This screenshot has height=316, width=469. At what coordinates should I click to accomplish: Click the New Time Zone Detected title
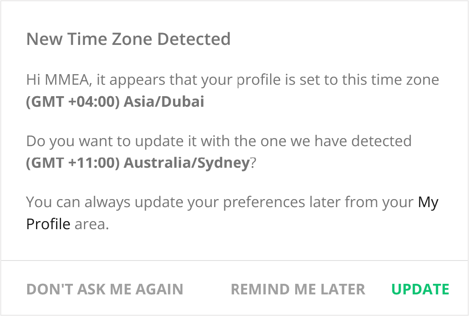128,39
